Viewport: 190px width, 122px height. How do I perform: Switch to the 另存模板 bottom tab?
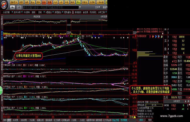pyautogui.click(x=124, y=120)
